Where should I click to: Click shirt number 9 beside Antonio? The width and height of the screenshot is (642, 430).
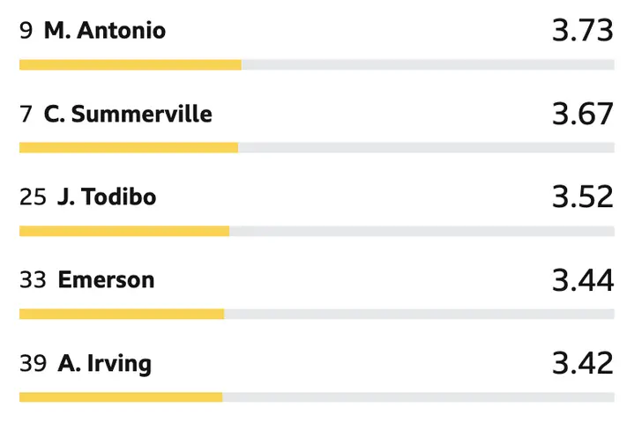(x=26, y=31)
